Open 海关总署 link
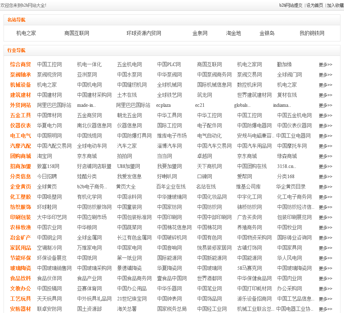 click(127, 309)
